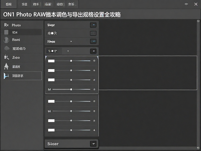Open the Raw sidebar entry
This screenshot has height=151, width=201.
pos(22,40)
